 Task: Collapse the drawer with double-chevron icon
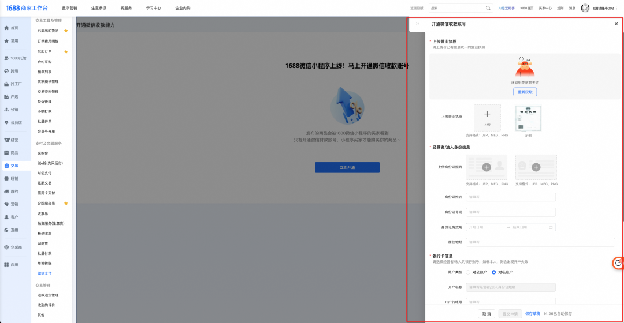418,24
